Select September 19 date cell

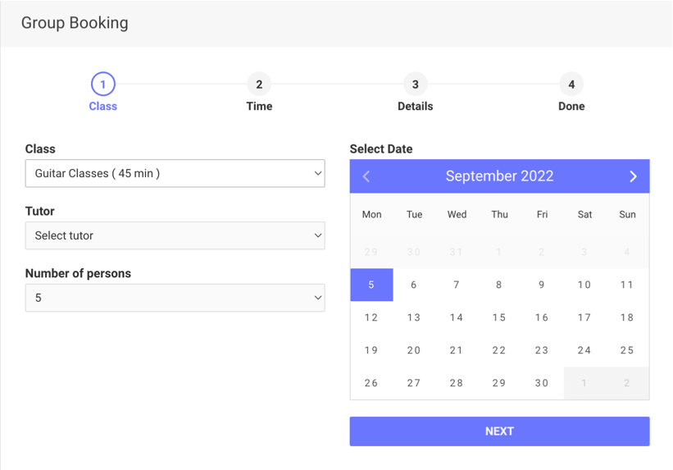371,350
